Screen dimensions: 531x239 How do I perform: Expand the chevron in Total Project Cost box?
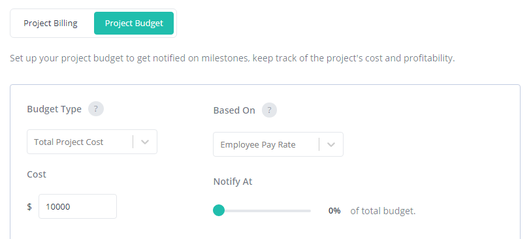(145, 142)
